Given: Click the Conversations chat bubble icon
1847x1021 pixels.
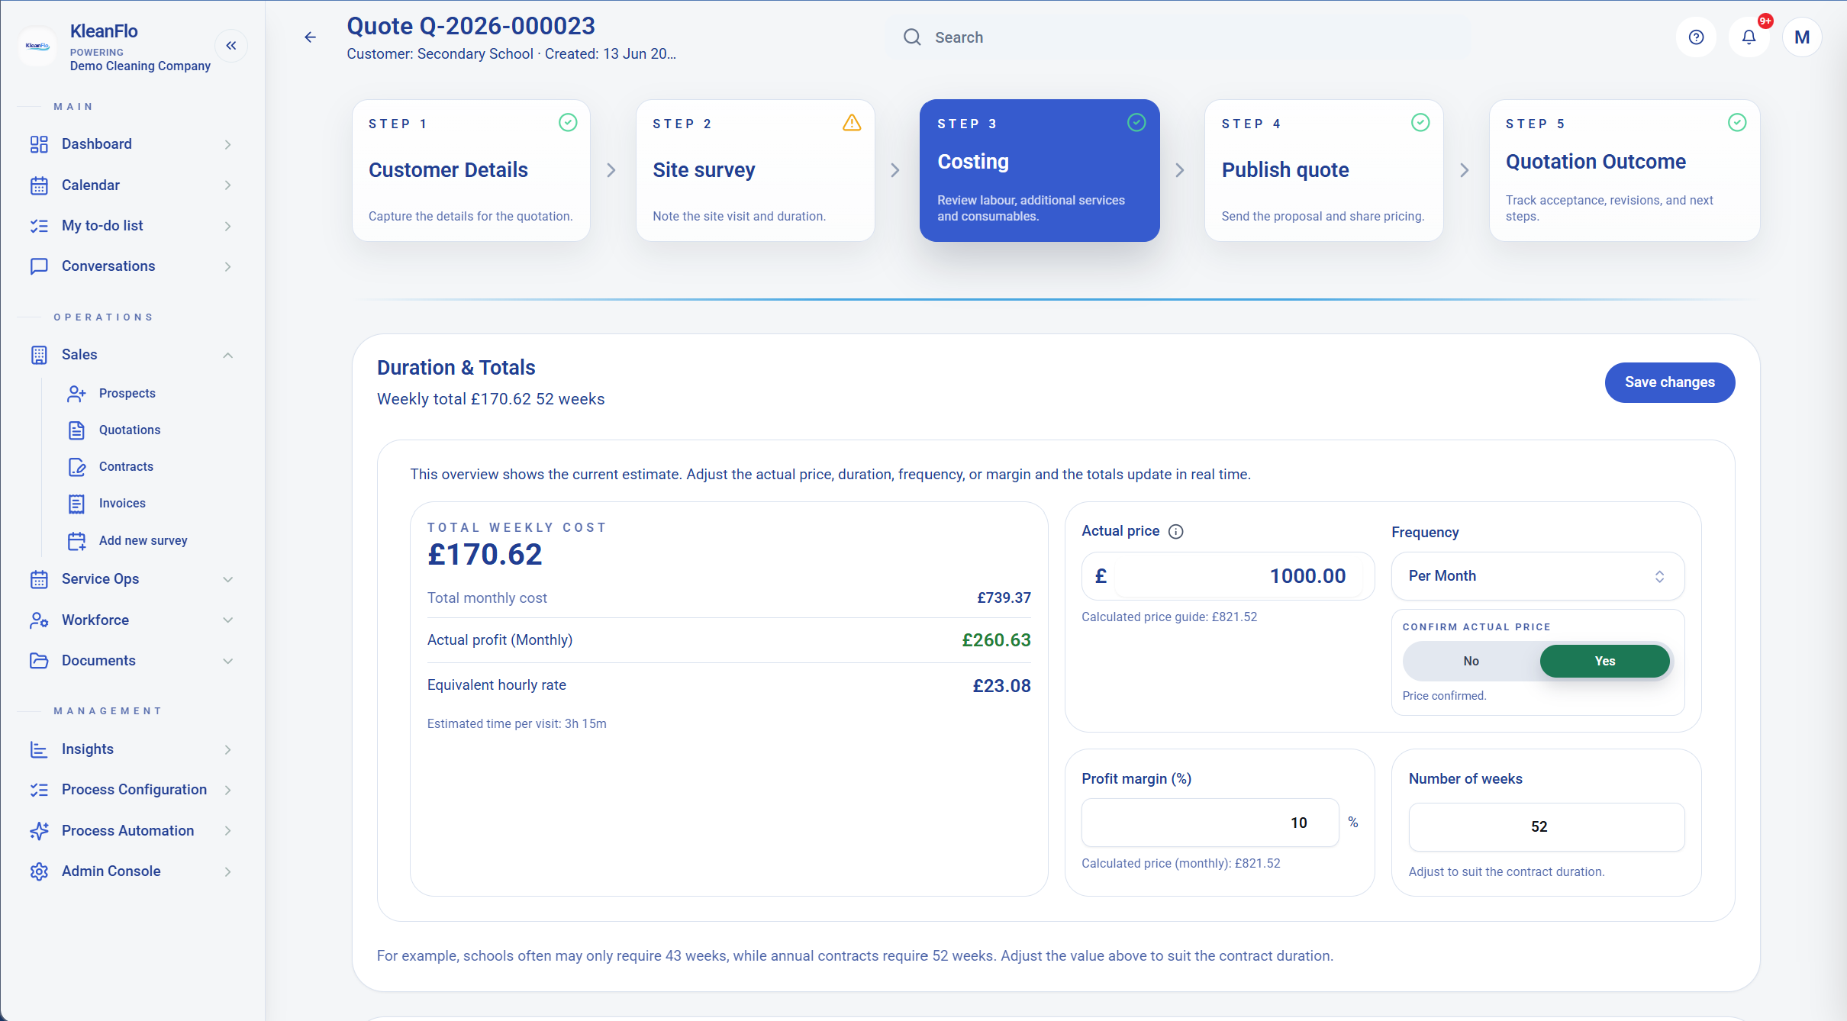Looking at the screenshot, I should point(39,266).
